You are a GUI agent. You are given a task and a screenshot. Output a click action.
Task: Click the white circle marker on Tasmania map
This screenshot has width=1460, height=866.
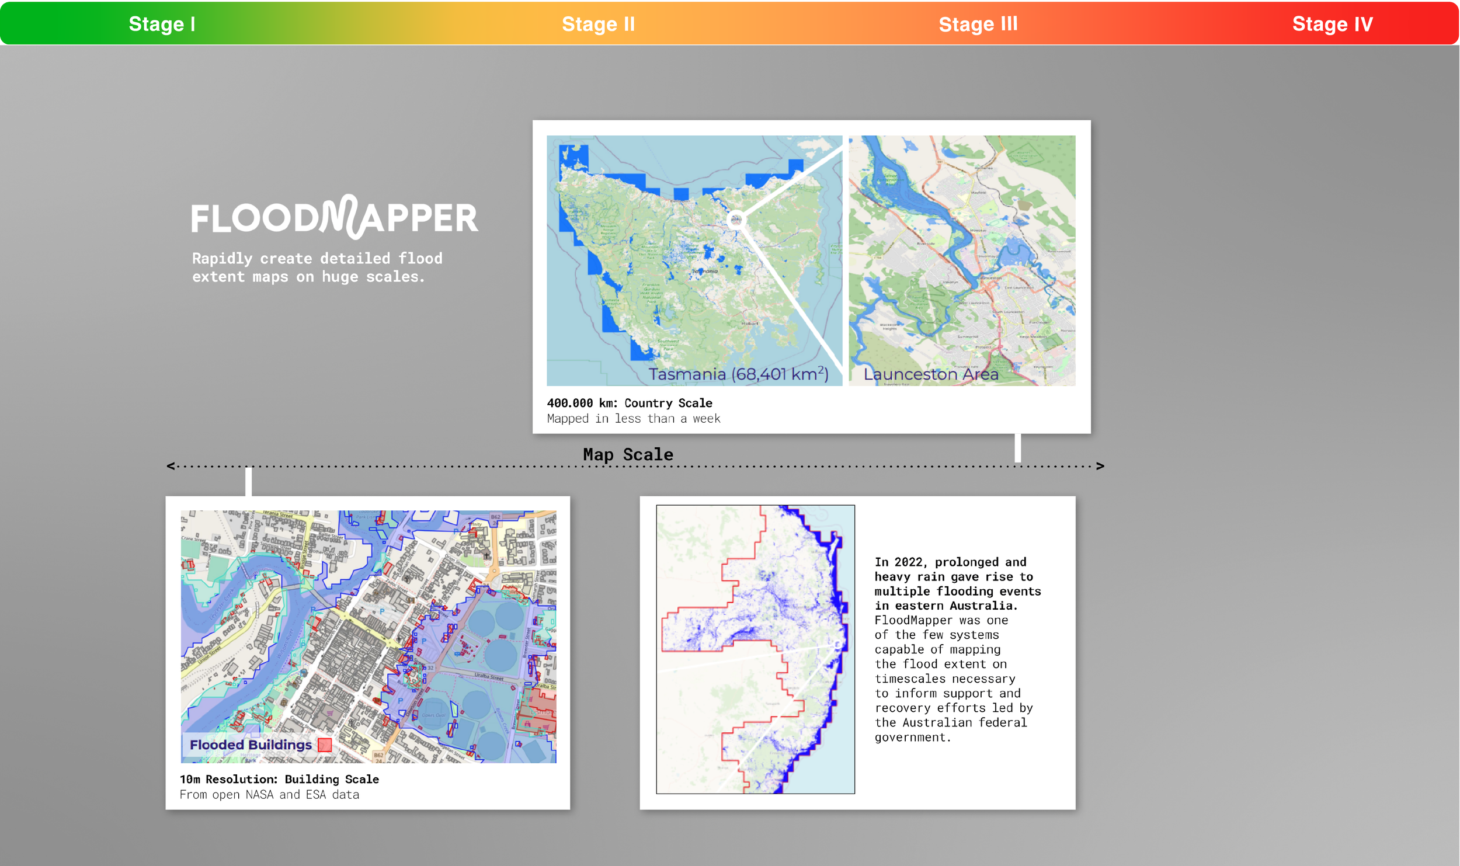(736, 220)
